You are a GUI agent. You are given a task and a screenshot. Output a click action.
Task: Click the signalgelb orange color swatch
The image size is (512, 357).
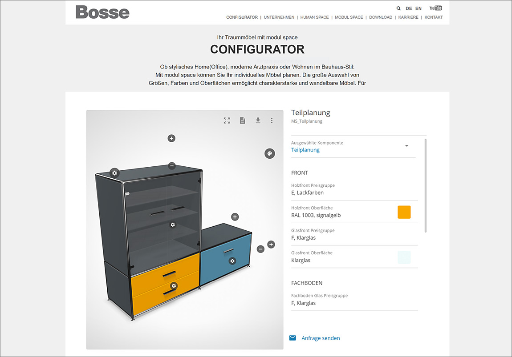tap(404, 212)
